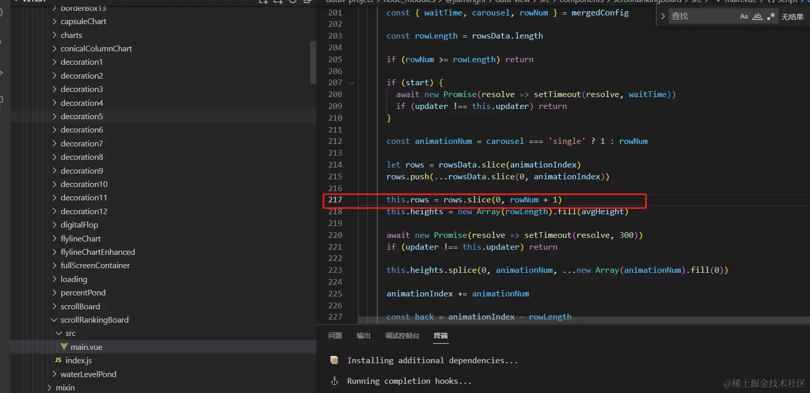Select the decoration6 folder row

tap(163, 130)
